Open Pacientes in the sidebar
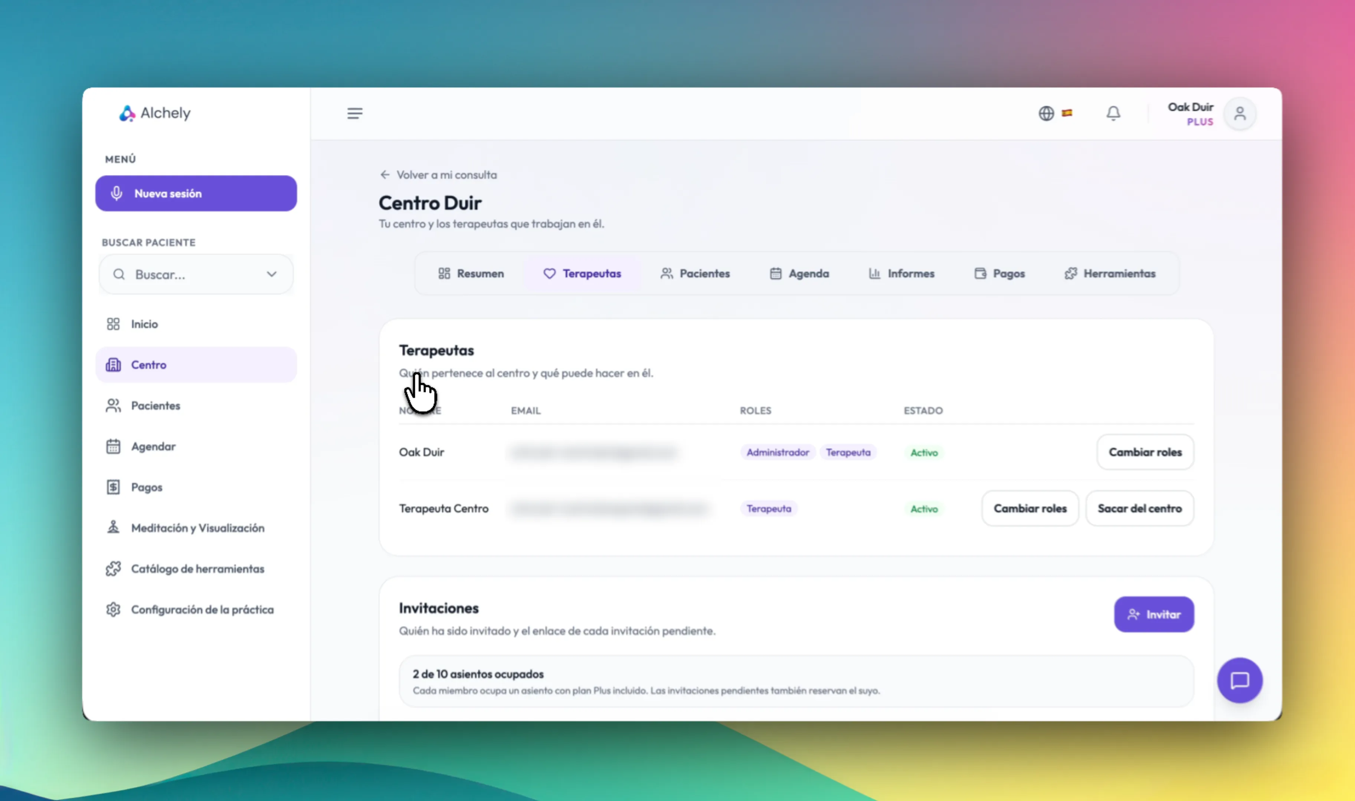The height and width of the screenshot is (801, 1355). point(196,405)
